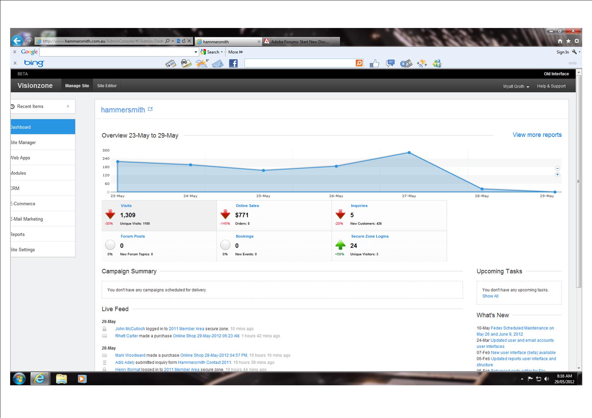The image size is (592, 418).
Task: Open the Bing toolbar video icon
Action: coord(406,63)
